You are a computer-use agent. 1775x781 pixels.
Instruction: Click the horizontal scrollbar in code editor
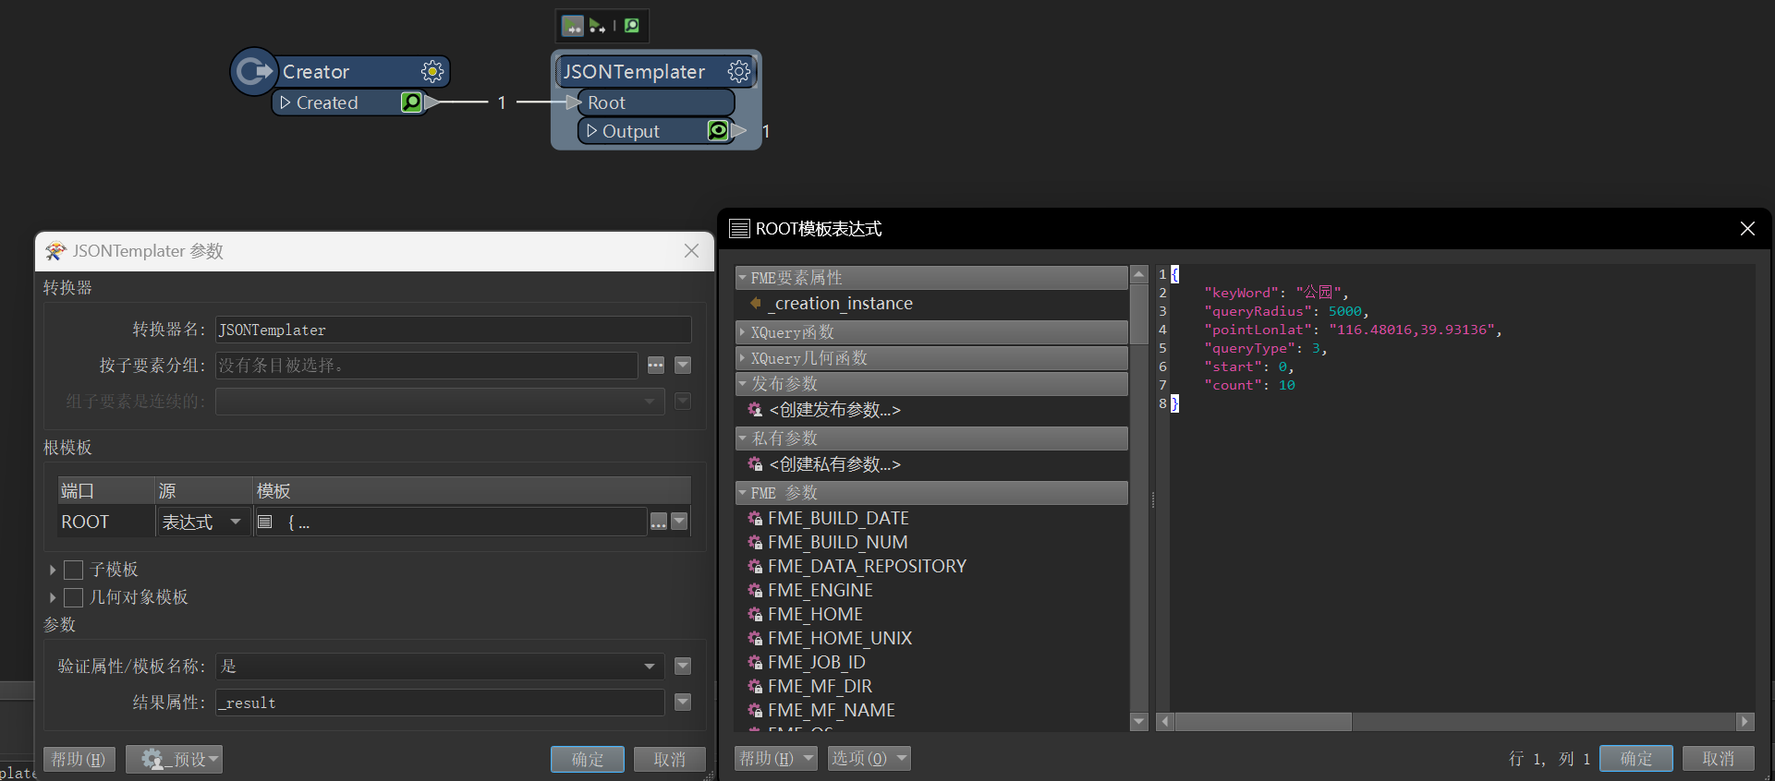[x=1263, y=721]
